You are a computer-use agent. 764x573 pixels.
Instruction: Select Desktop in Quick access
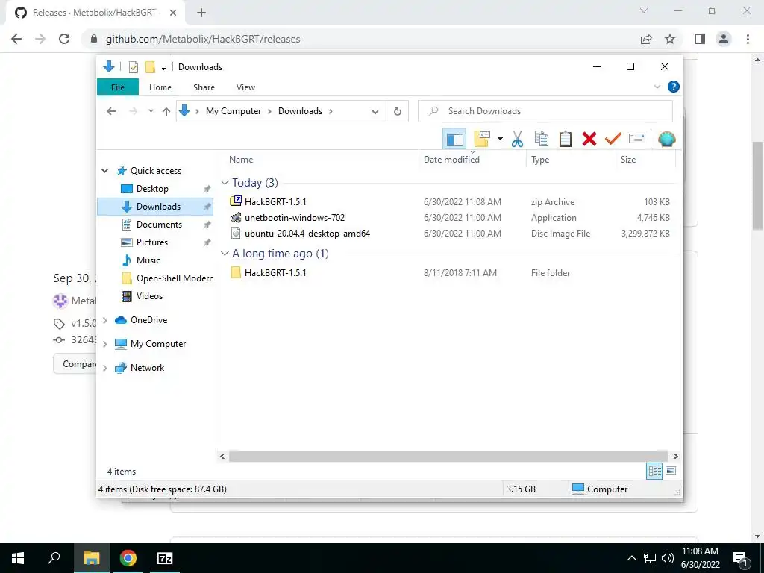[152, 189]
